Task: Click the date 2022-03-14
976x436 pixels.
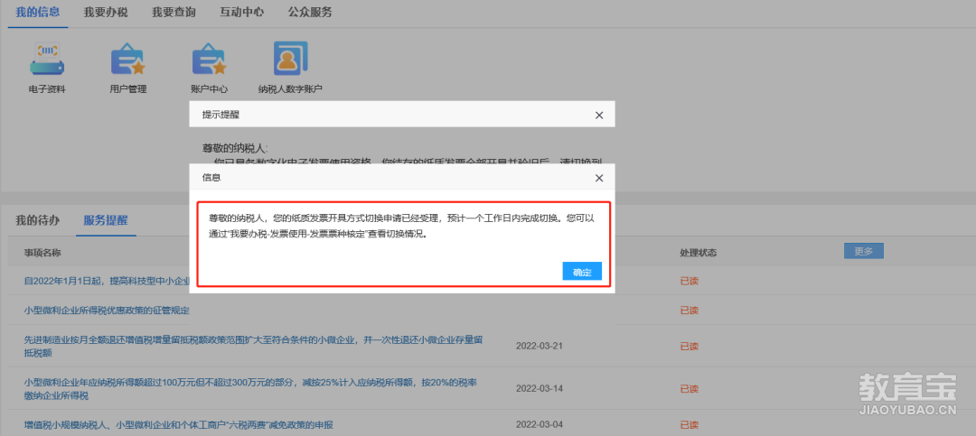Action: click(539, 389)
